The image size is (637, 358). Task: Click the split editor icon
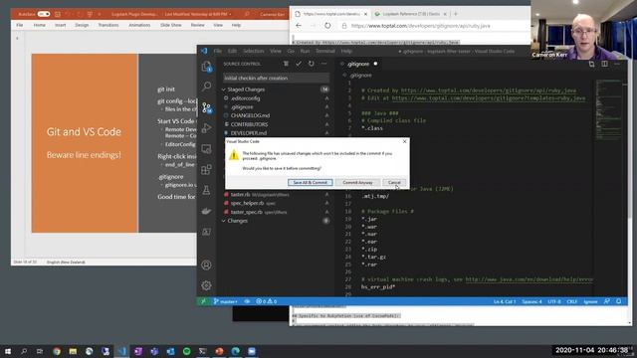(x=605, y=64)
